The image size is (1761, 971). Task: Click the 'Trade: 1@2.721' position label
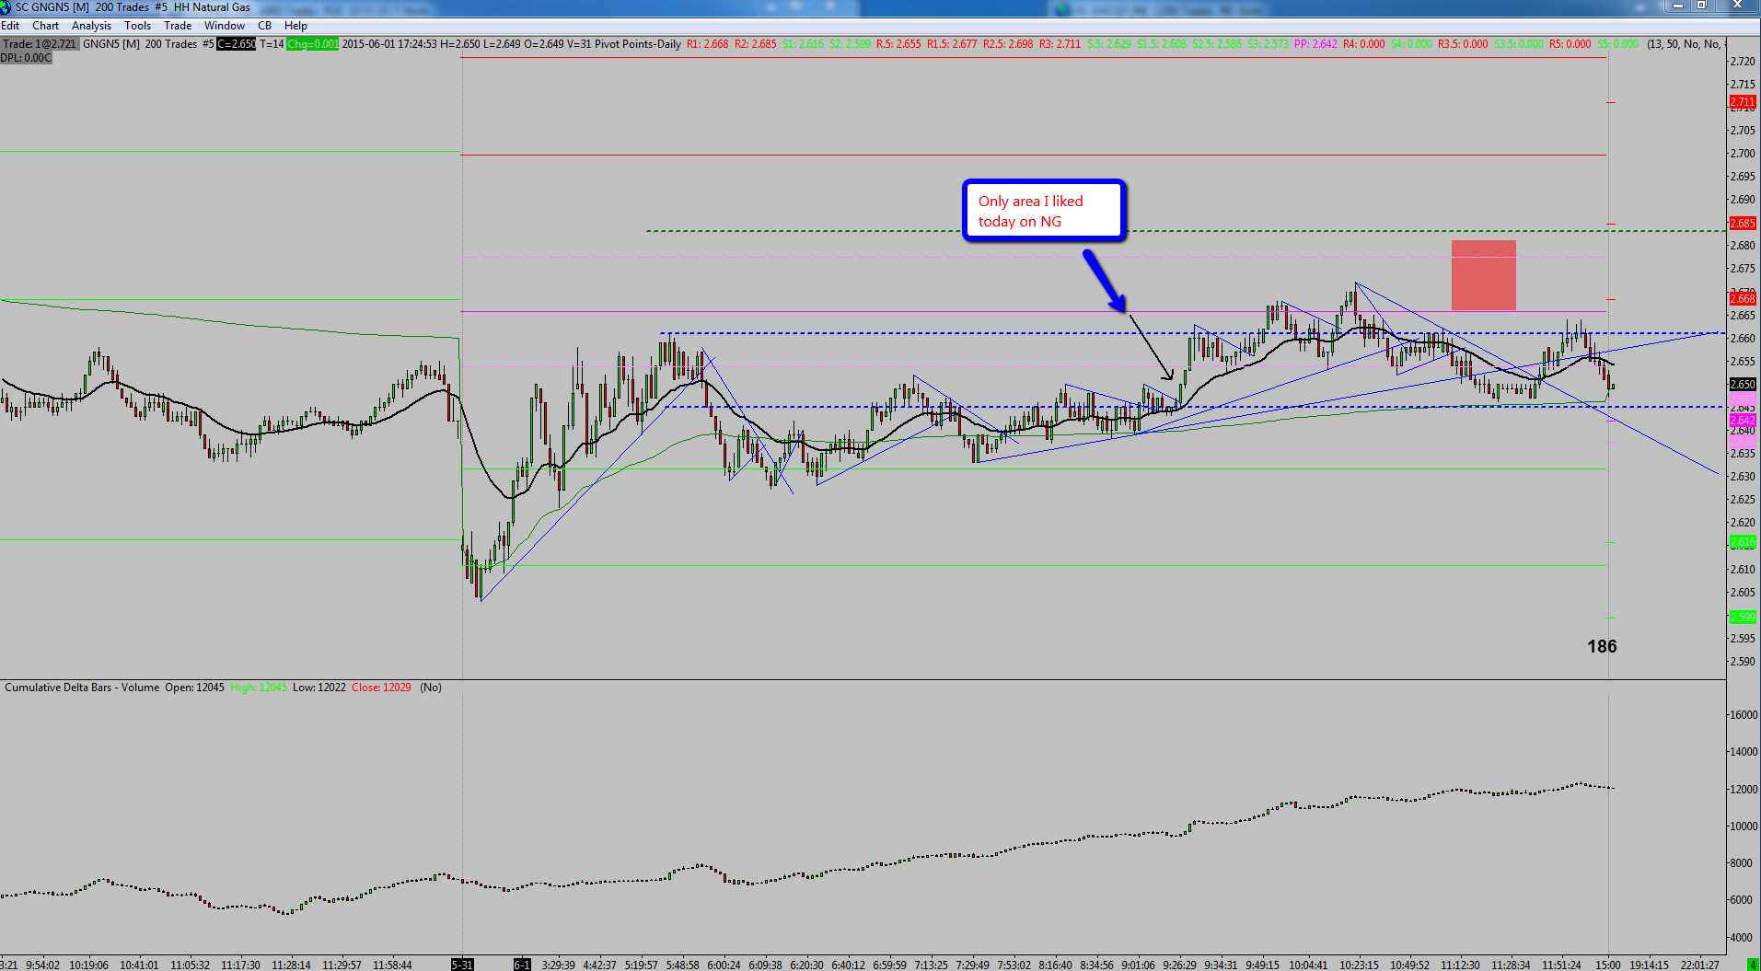coord(40,44)
